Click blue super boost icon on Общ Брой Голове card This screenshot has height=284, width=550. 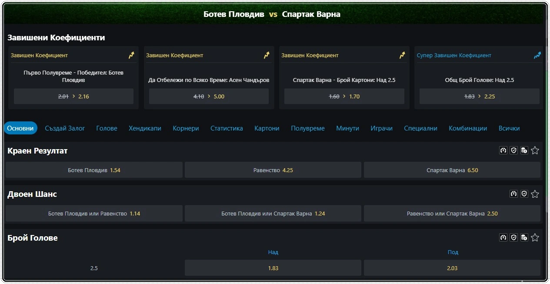(537, 55)
